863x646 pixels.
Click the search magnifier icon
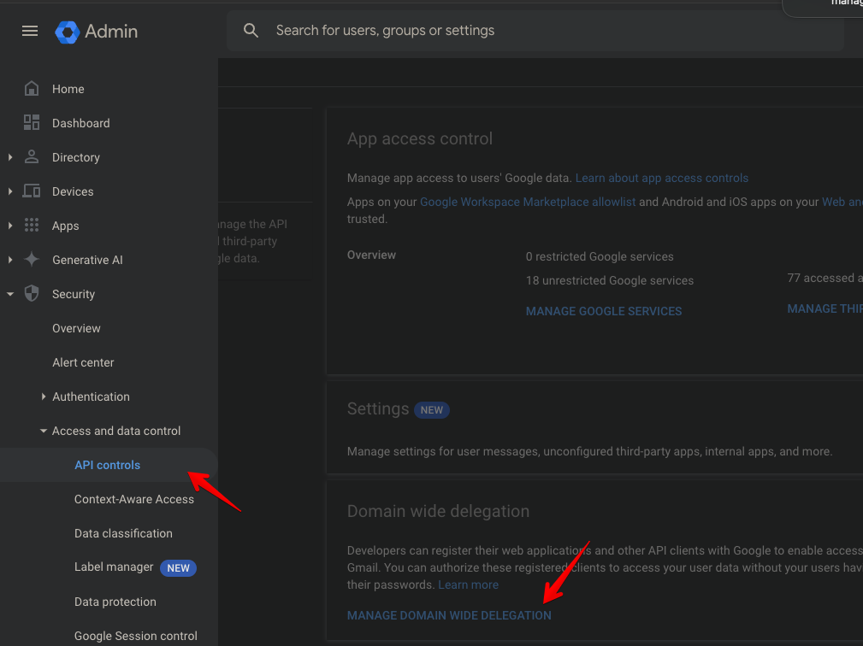coord(251,31)
